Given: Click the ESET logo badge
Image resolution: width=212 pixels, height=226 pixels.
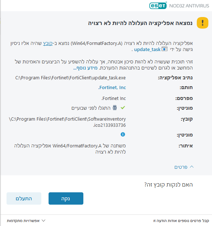Looking at the screenshot, I should tap(158, 5).
